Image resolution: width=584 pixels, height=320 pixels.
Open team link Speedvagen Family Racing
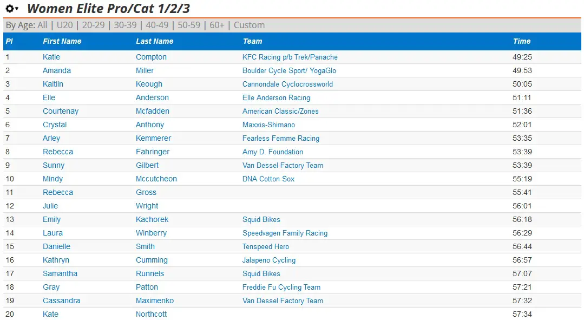285,233
